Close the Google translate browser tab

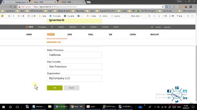tap(27, 2)
